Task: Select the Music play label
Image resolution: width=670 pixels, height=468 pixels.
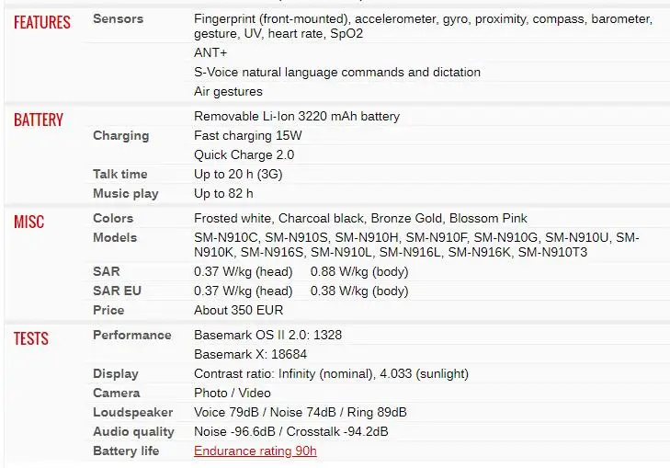Action: (x=126, y=194)
